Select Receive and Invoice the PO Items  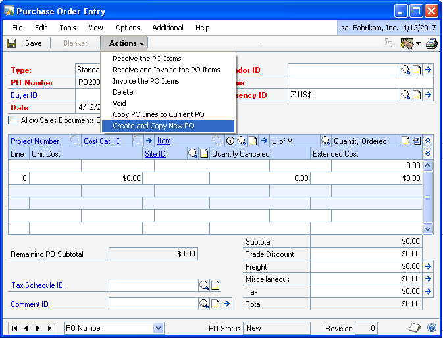(x=167, y=70)
